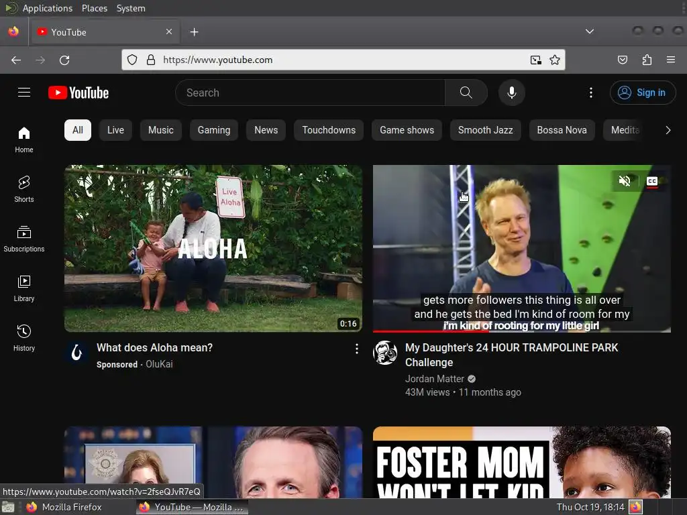Click the YouTube logo
This screenshot has height=515, width=687.
click(x=78, y=93)
